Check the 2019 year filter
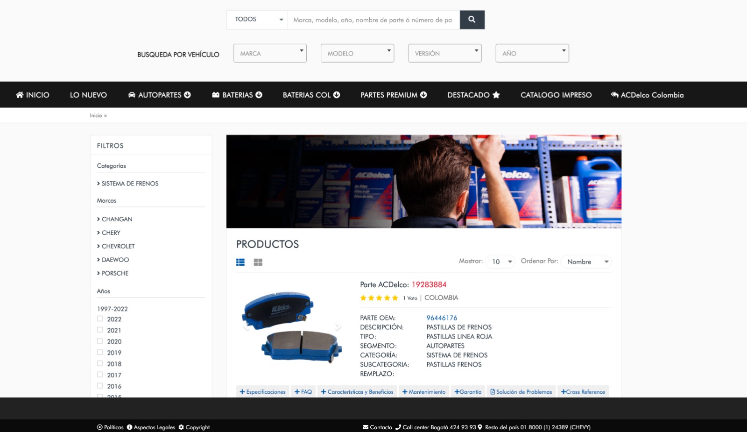The width and height of the screenshot is (747, 432). (x=99, y=353)
